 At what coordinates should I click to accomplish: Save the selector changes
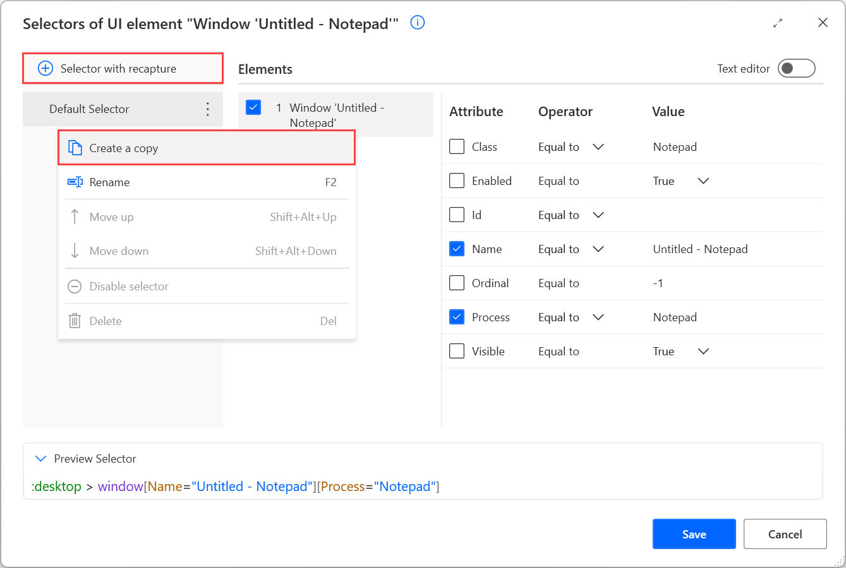694,533
